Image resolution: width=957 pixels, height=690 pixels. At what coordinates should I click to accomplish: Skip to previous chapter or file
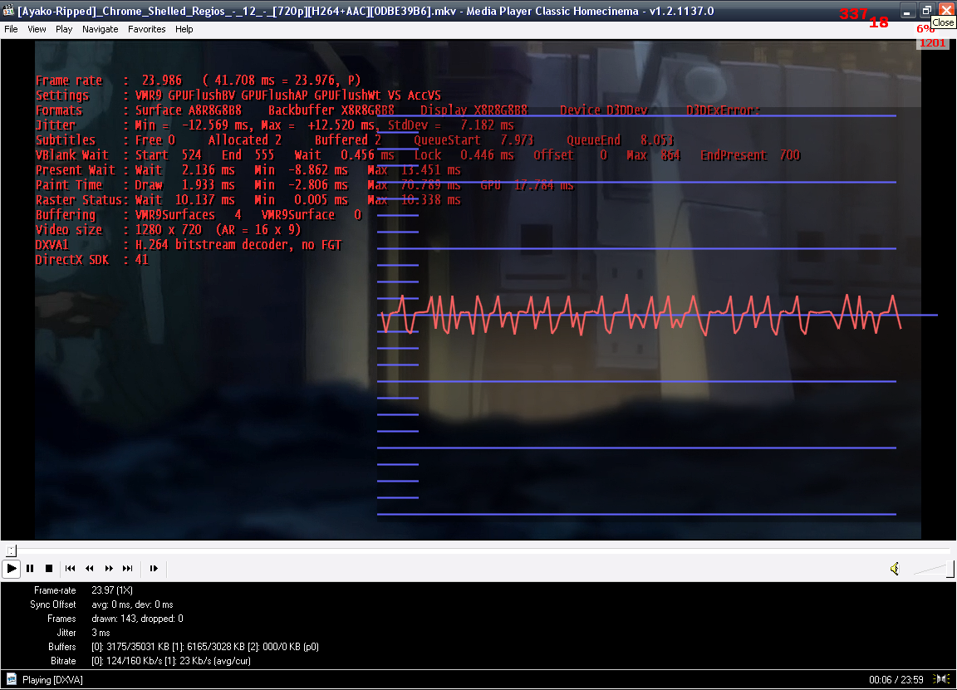(x=71, y=569)
